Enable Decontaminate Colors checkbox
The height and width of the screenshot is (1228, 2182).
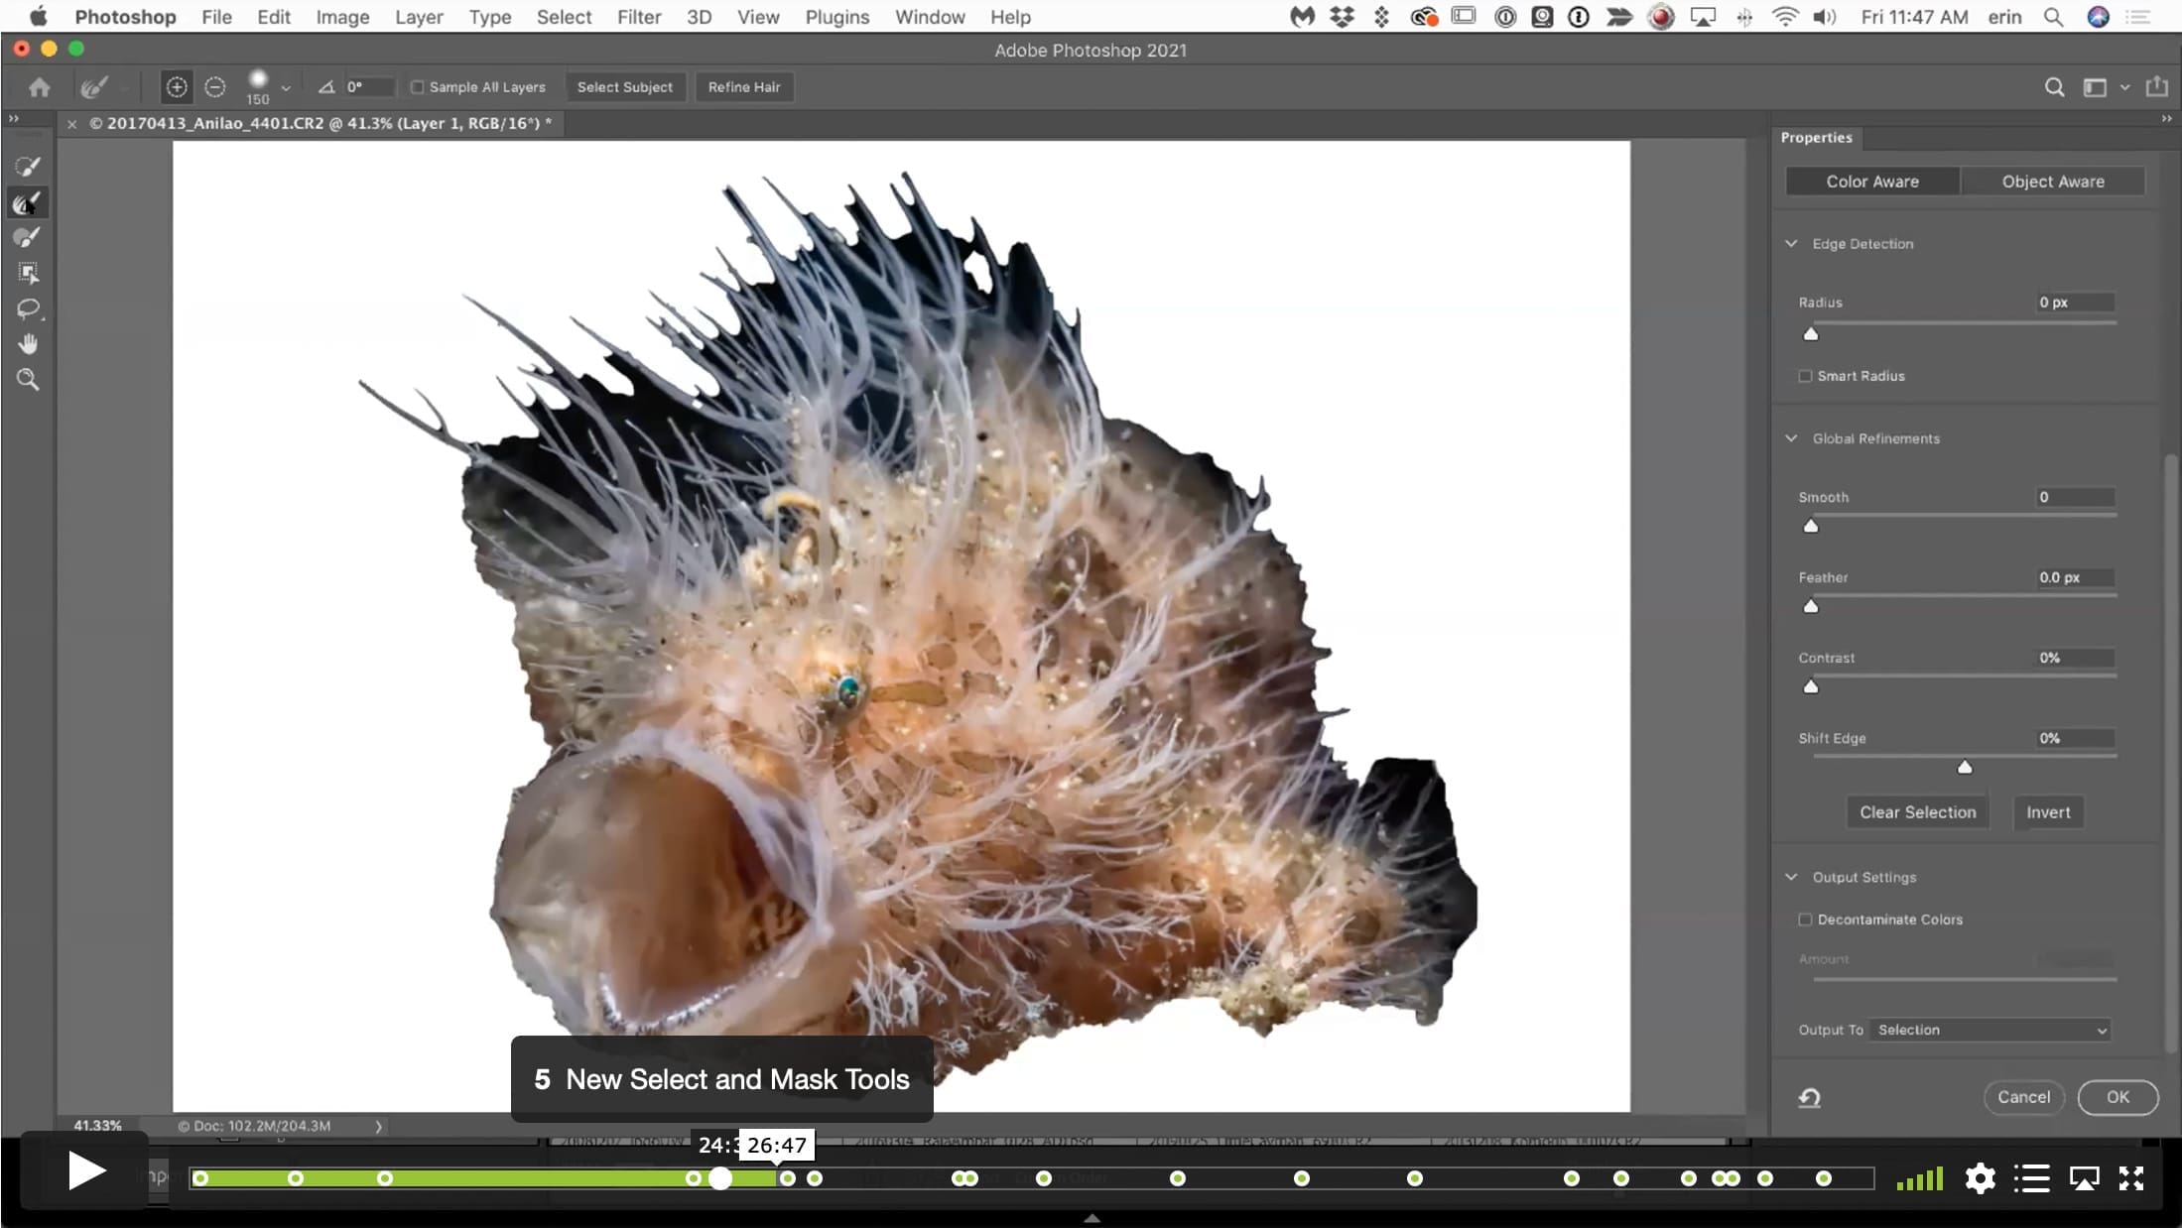[1805, 920]
